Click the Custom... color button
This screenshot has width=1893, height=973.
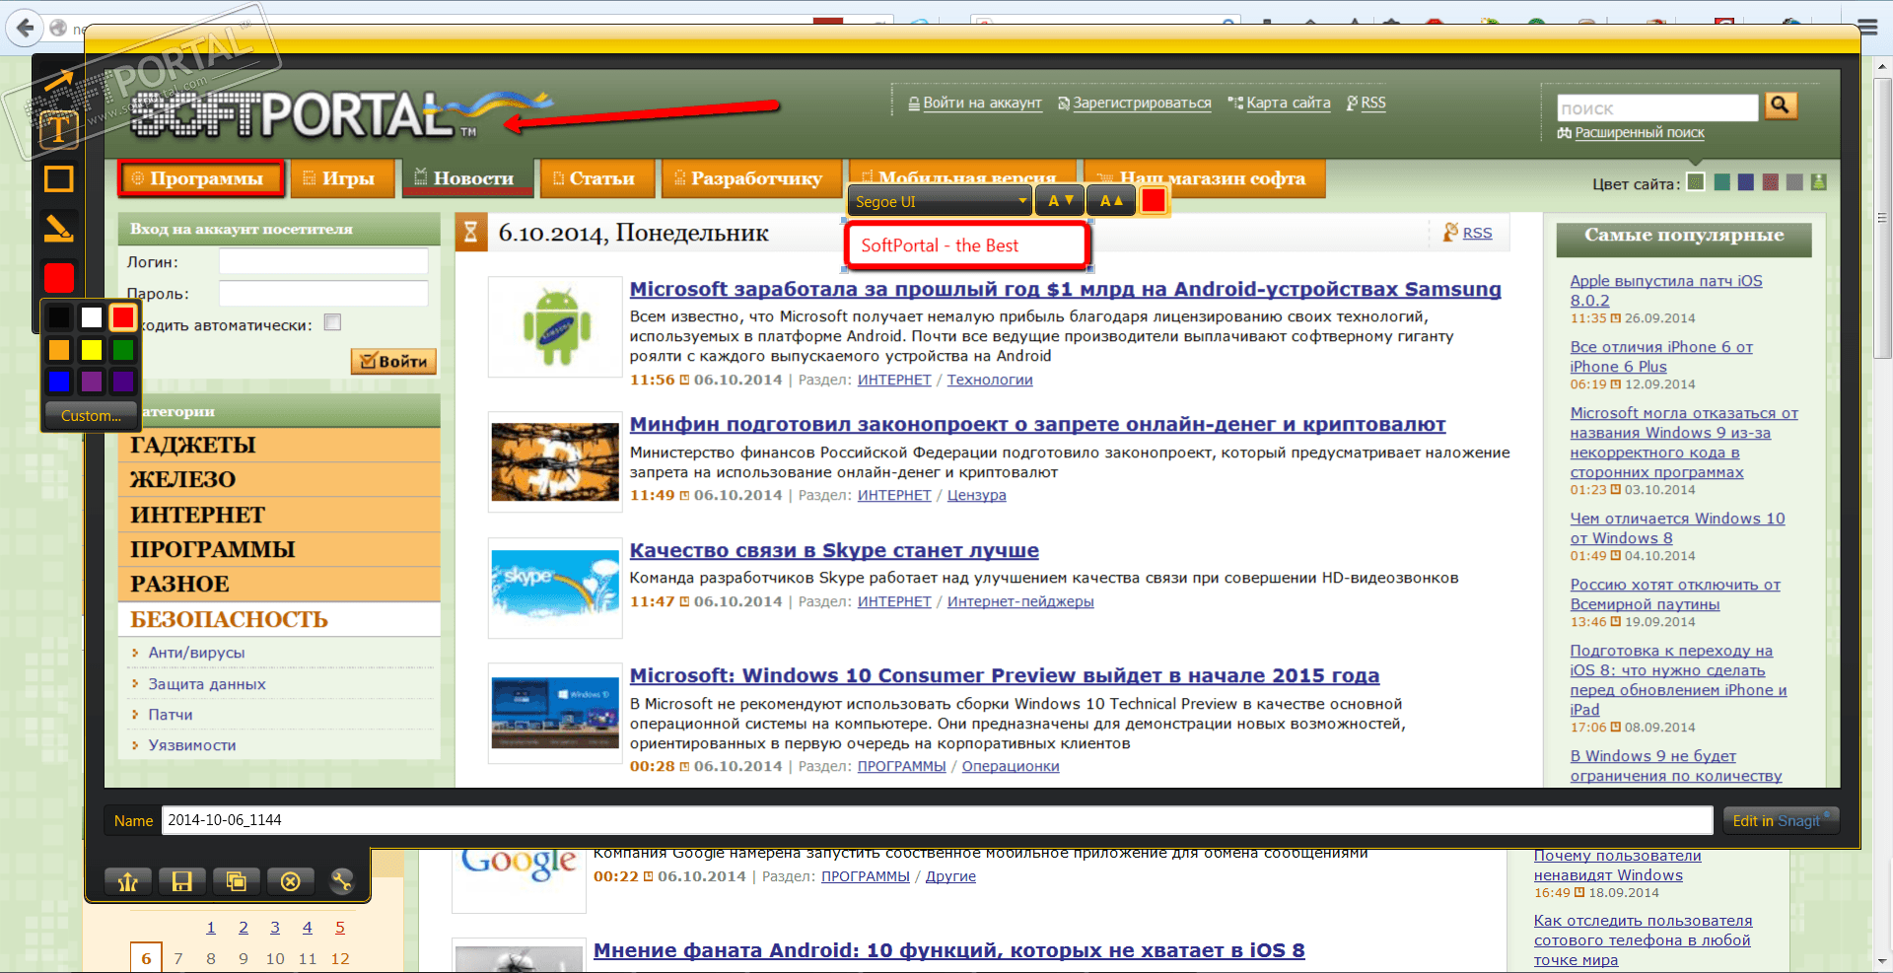(x=91, y=415)
